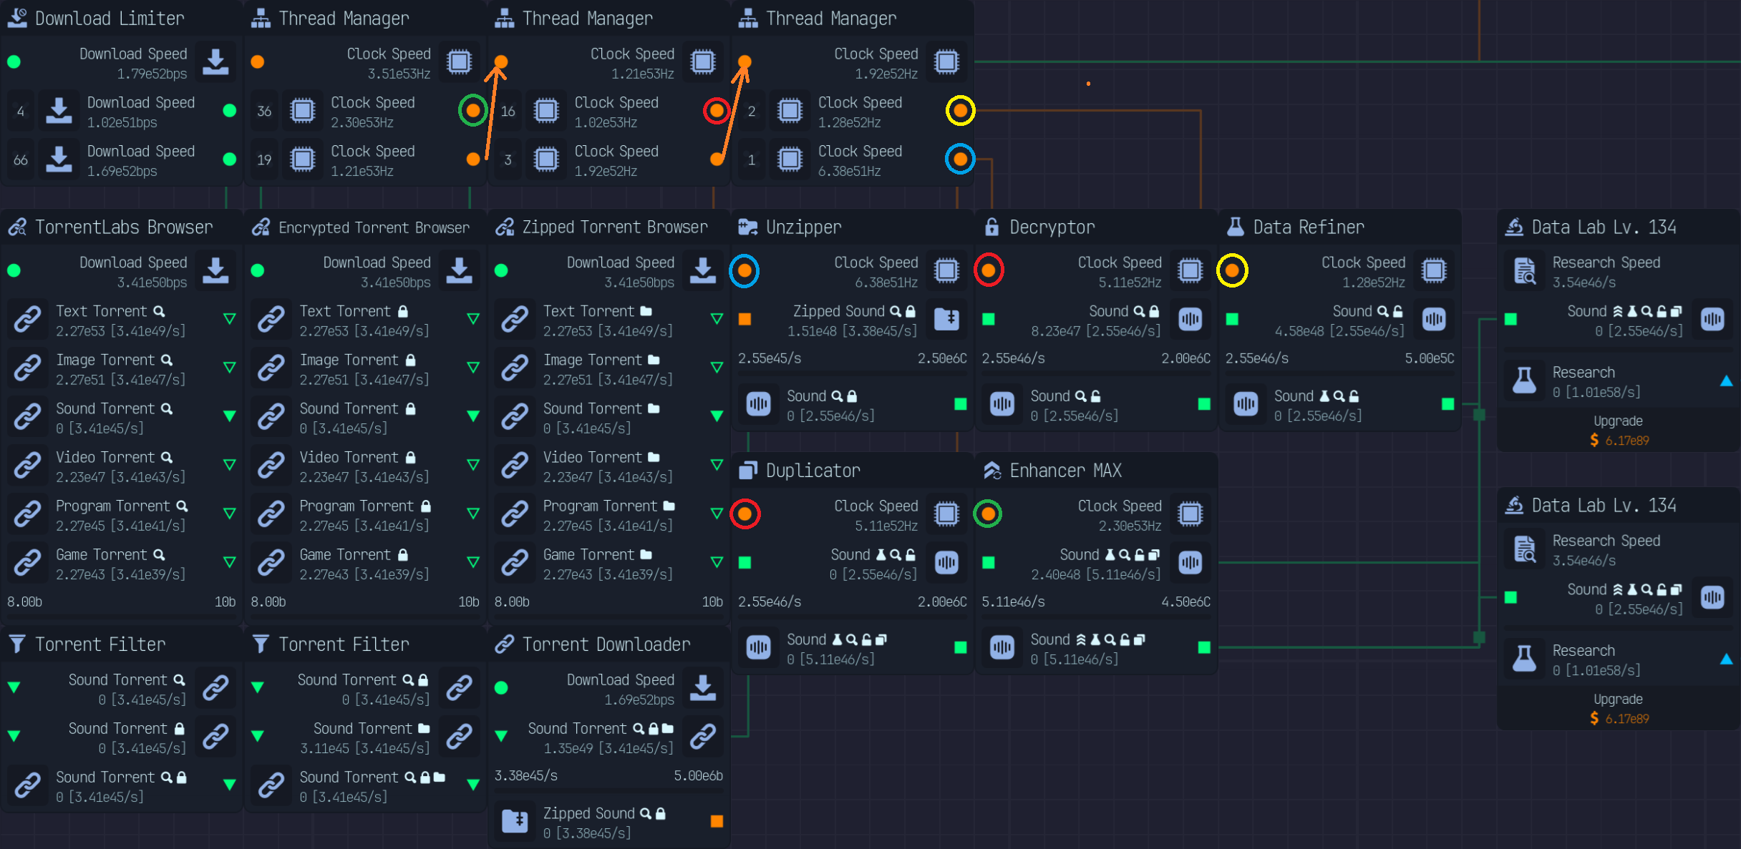Click the chip icon beside Clock Speed 2.30e53Hz

tap(303, 111)
